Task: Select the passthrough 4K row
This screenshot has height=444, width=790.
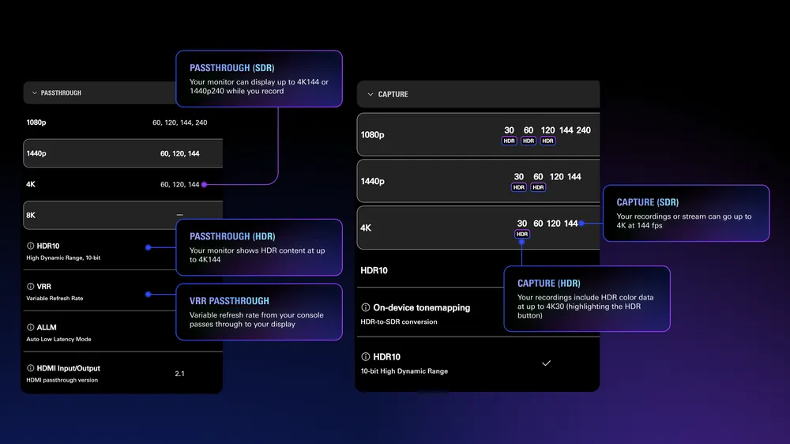Action: point(123,184)
